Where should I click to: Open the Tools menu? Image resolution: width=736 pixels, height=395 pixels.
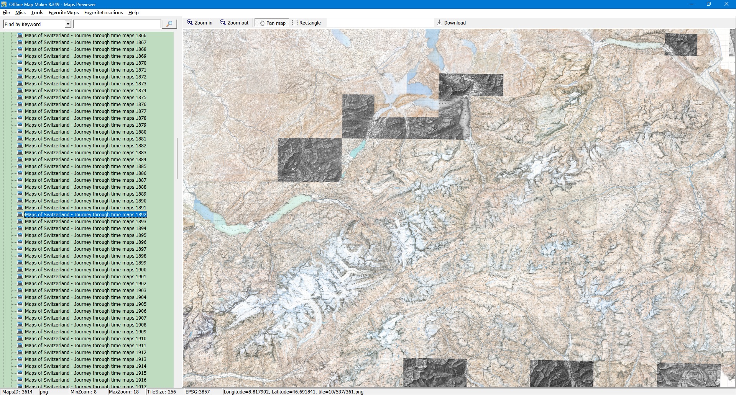pyautogui.click(x=37, y=13)
